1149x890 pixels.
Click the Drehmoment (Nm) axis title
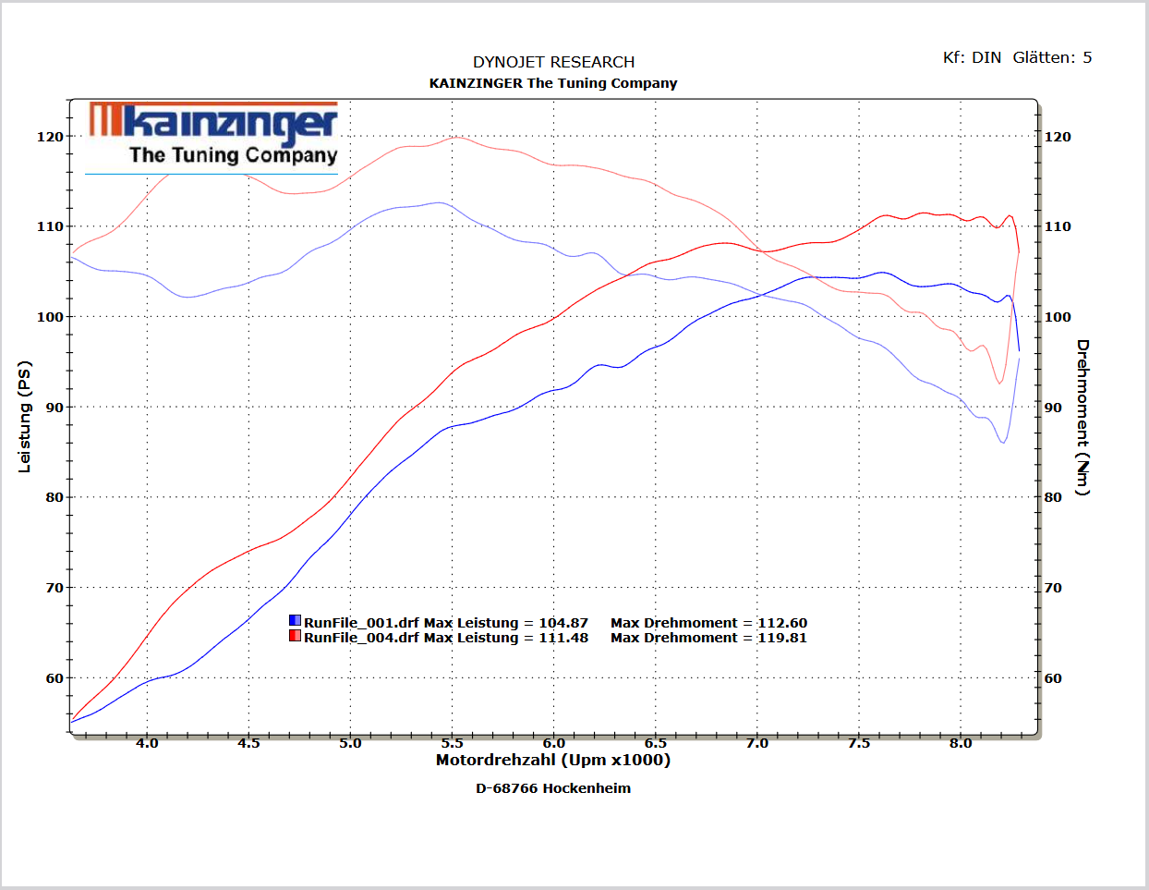1082,417
